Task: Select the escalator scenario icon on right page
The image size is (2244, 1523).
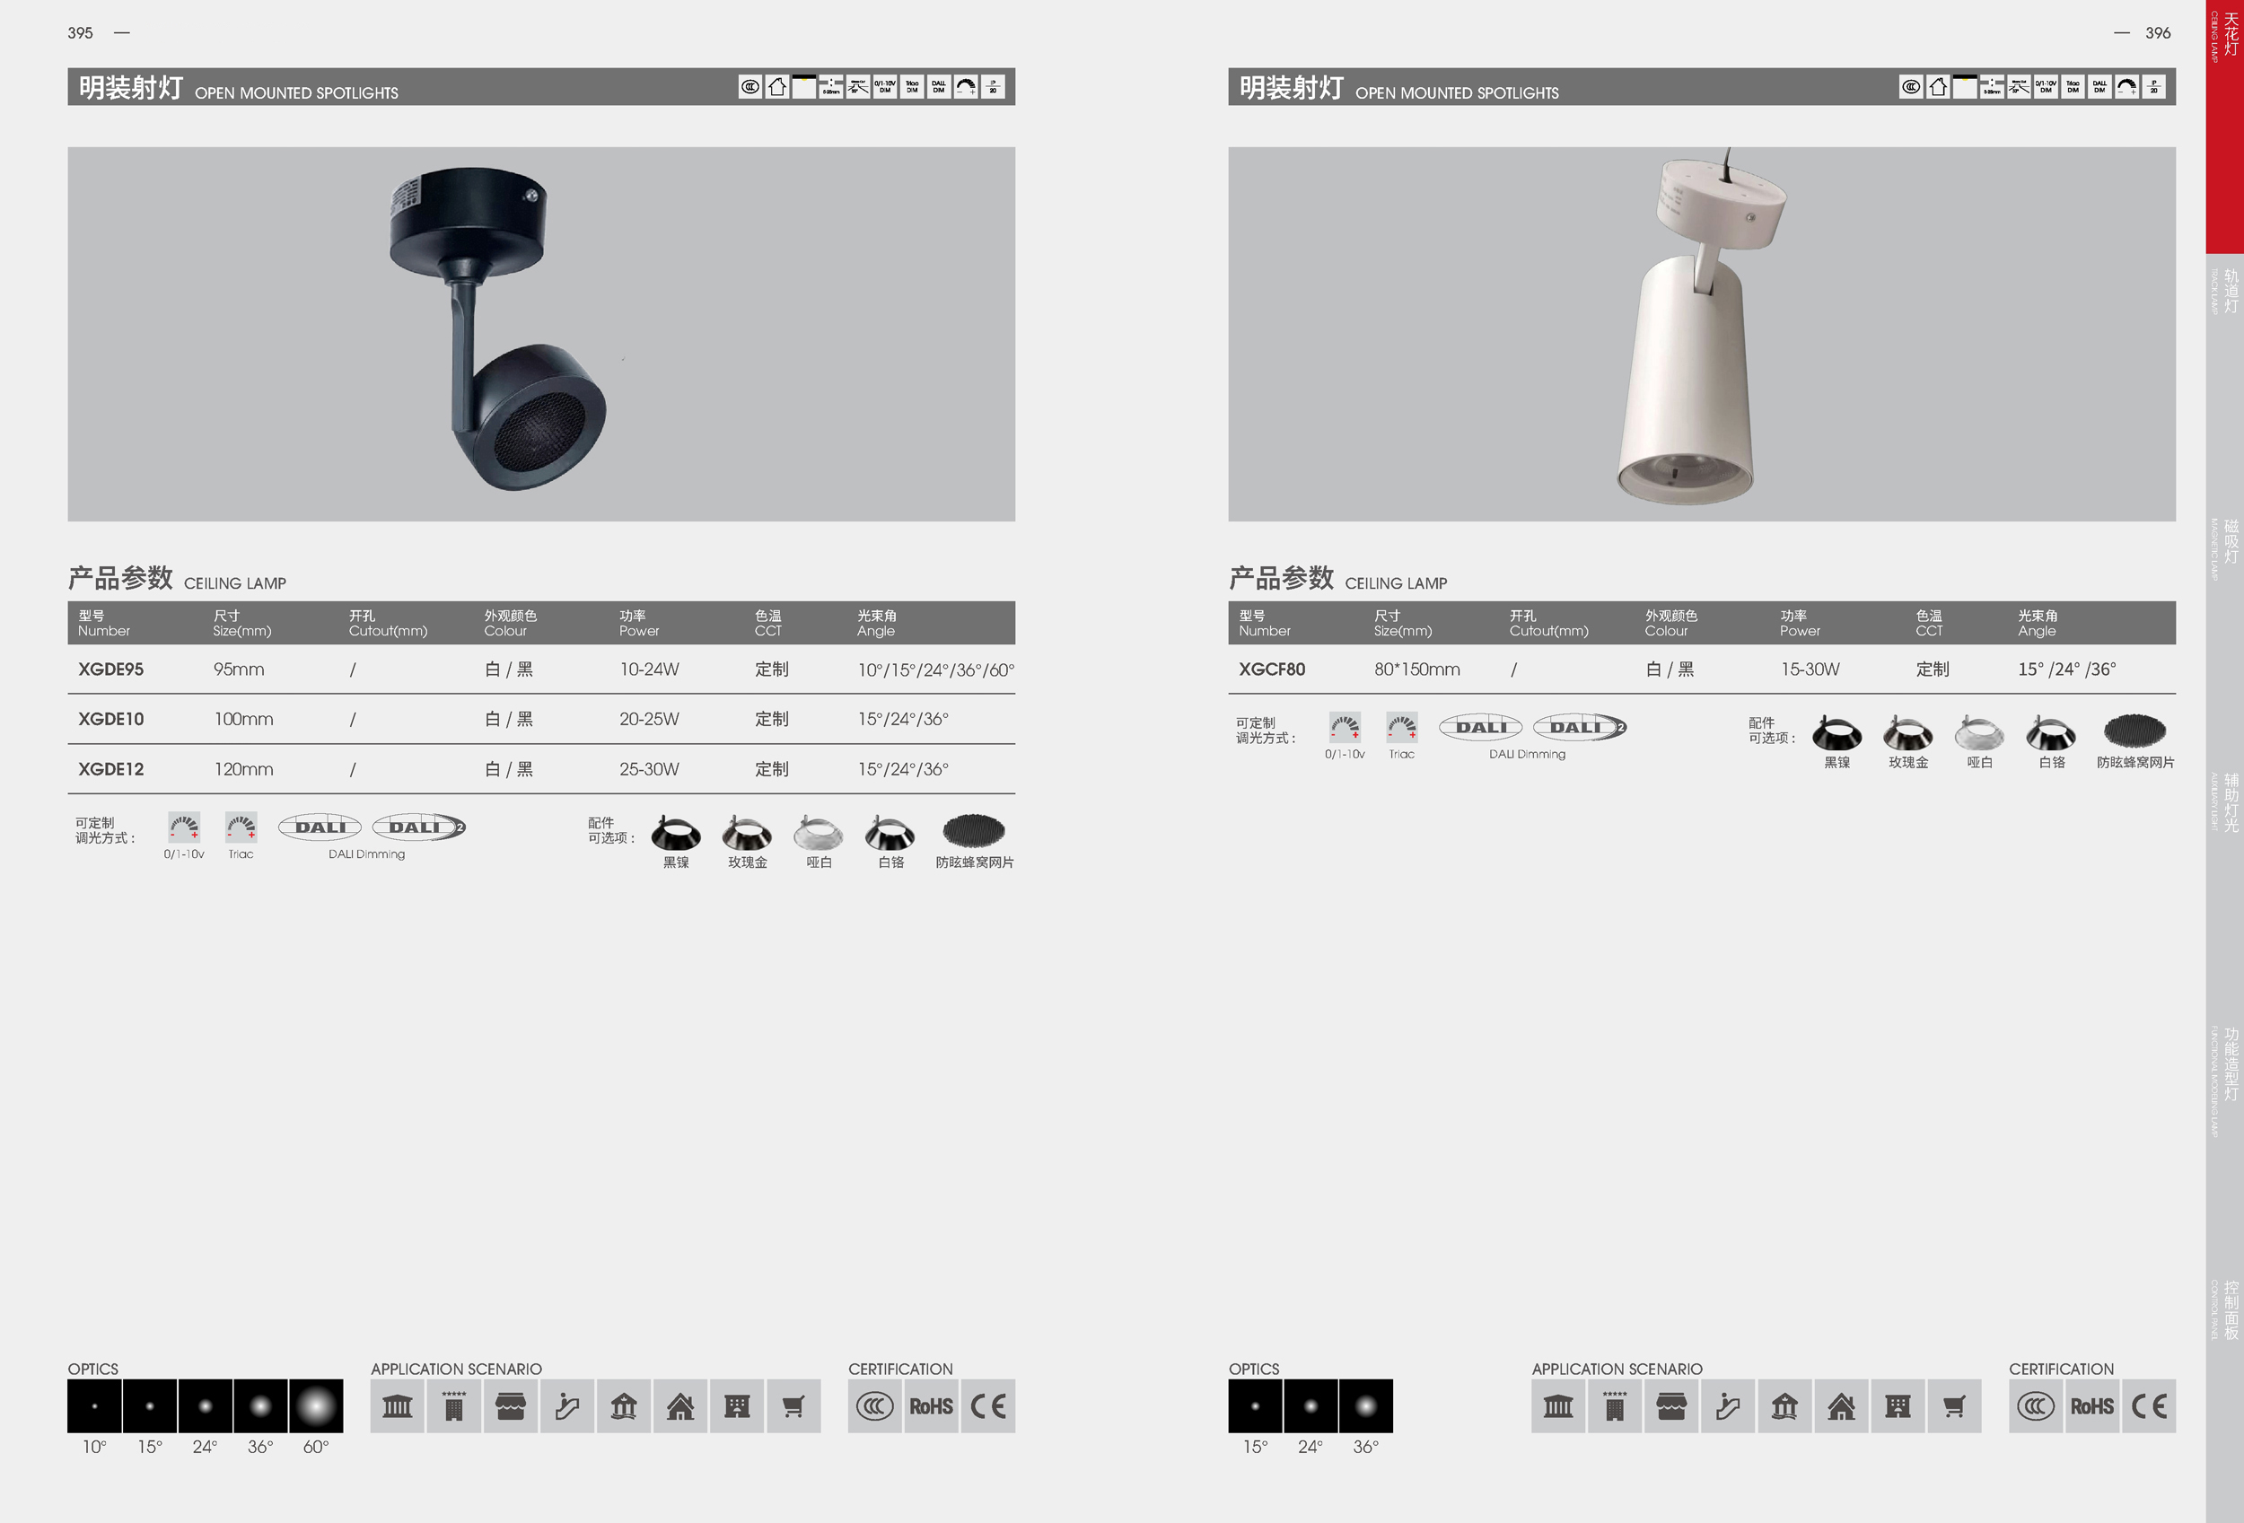Action: click(x=1727, y=1406)
